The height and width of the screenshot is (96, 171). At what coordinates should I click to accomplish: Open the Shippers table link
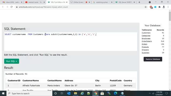(145, 50)
